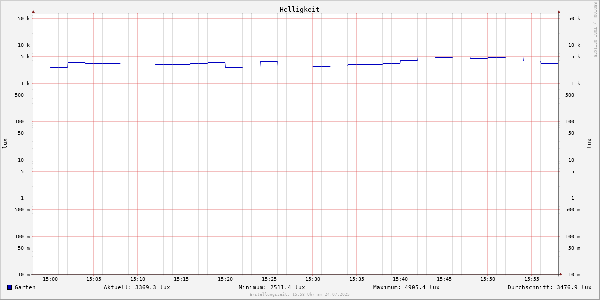
Task: Click the 'Erstellungszeit: 15:58 Uhr' timestamp line
Action: 300,294
